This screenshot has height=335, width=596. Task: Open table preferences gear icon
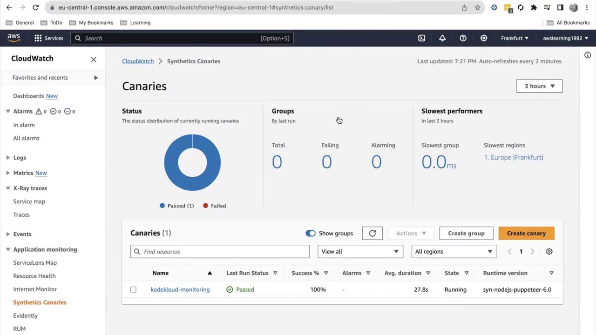[x=549, y=251]
